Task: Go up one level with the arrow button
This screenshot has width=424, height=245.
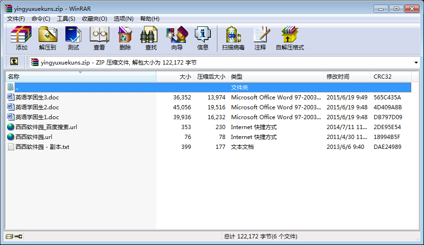Action: coord(14,61)
